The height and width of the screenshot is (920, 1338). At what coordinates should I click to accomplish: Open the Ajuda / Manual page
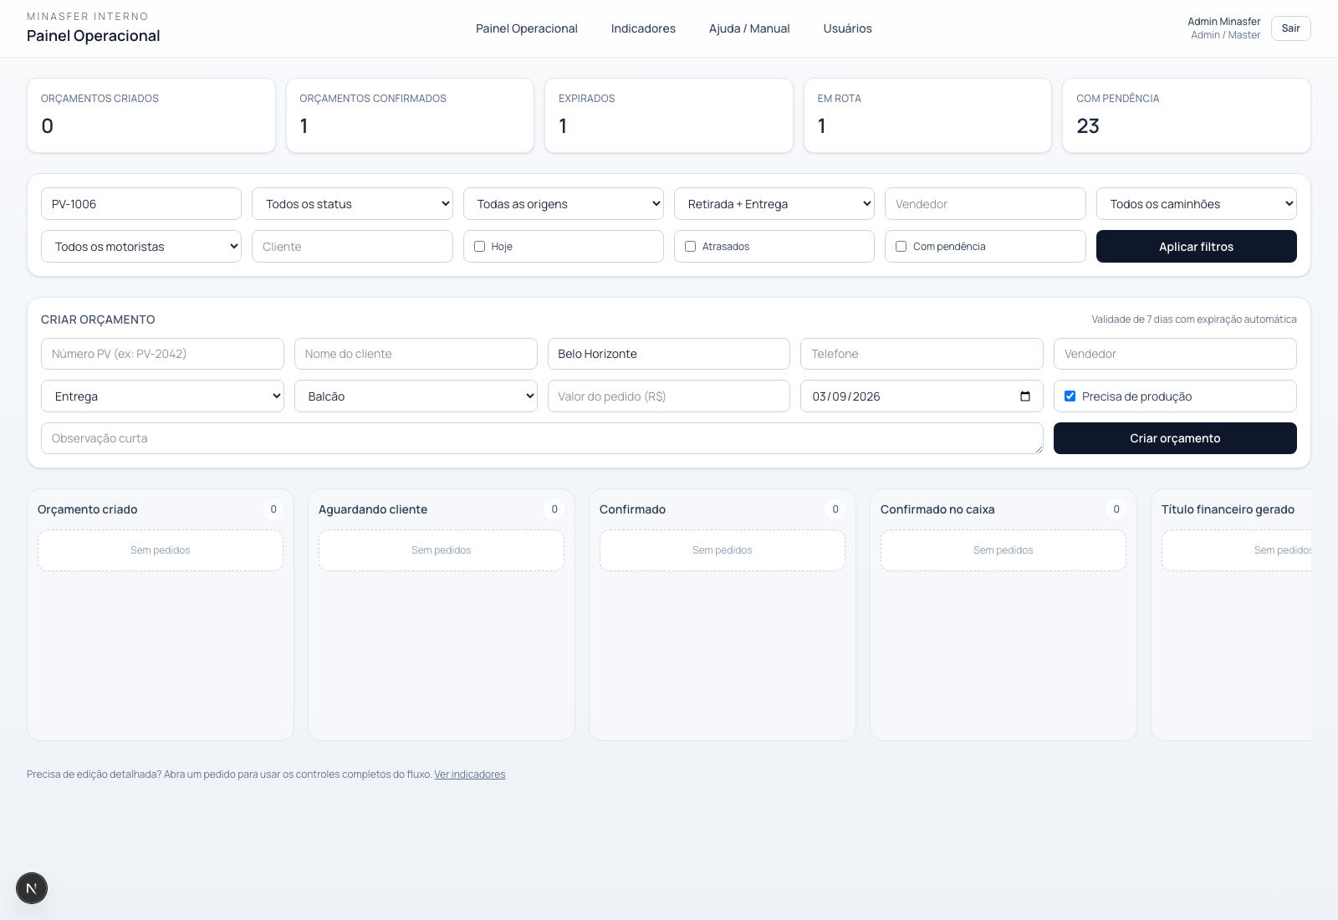pos(749,28)
